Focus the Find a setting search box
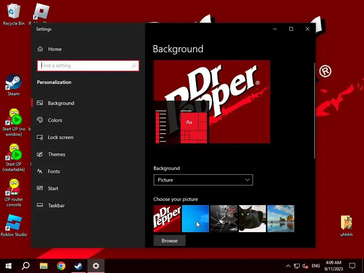 tap(88, 66)
